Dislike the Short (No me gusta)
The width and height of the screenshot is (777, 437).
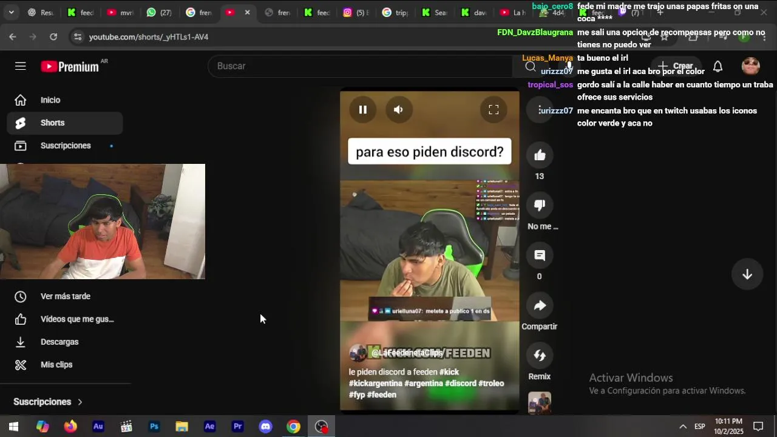tap(540, 205)
